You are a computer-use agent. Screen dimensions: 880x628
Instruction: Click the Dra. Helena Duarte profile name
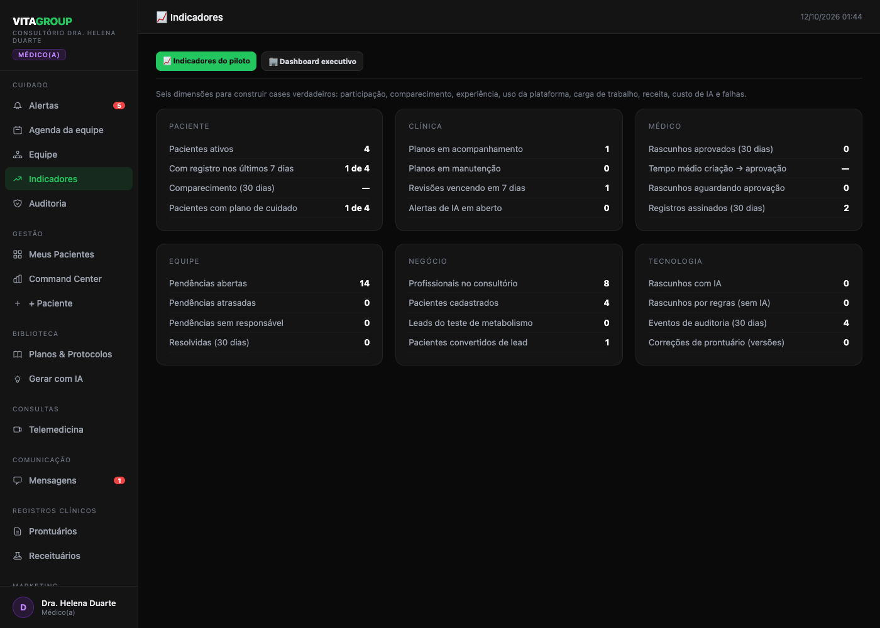pyautogui.click(x=79, y=603)
